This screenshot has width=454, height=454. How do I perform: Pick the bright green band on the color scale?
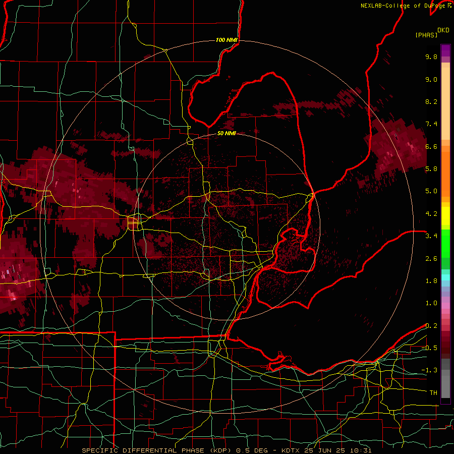445,243
